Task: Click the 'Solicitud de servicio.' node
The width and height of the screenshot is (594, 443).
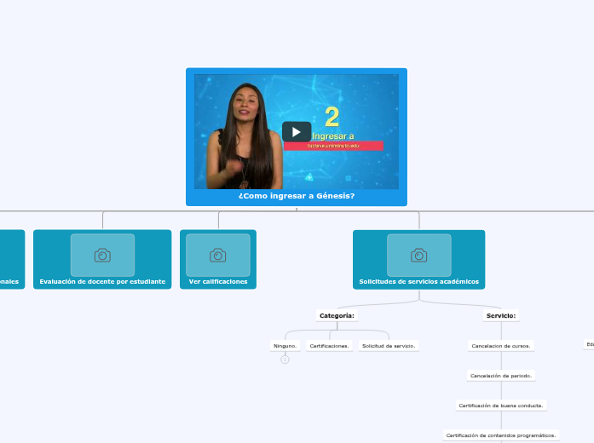Action: pos(388,346)
